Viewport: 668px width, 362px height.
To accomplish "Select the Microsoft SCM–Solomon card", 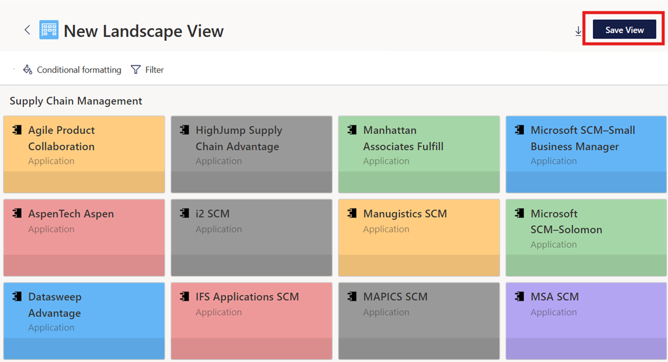I will tap(586, 238).
